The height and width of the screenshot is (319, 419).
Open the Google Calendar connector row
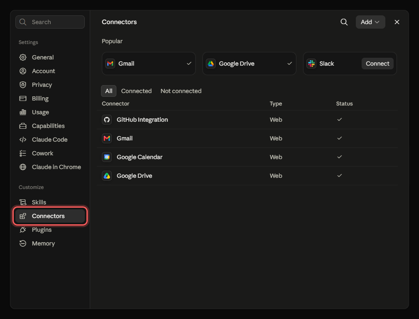pyautogui.click(x=247, y=157)
